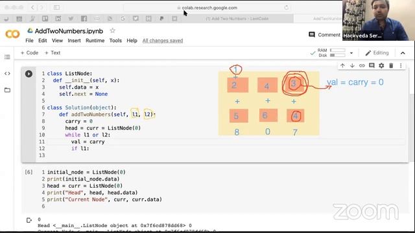Click the Disk usage bar
Screen dimensions: 415x233
pyautogui.click(x=338, y=55)
